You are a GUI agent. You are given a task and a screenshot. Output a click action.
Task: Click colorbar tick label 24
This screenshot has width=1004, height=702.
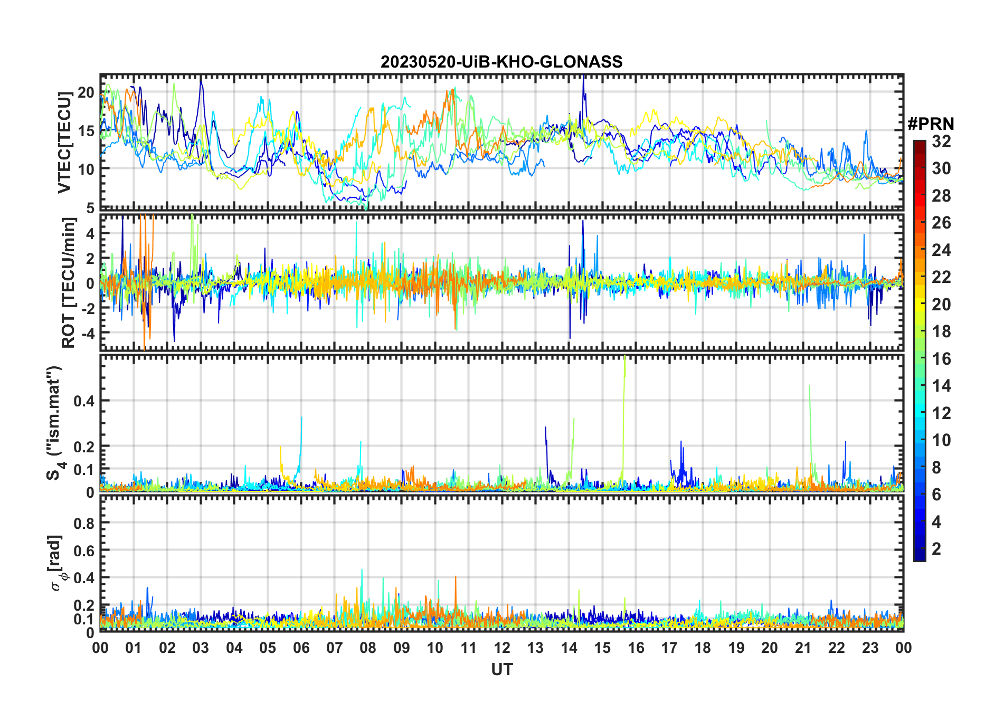click(x=941, y=250)
